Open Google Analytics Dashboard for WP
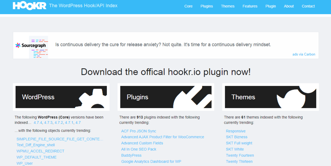 point(151,162)
